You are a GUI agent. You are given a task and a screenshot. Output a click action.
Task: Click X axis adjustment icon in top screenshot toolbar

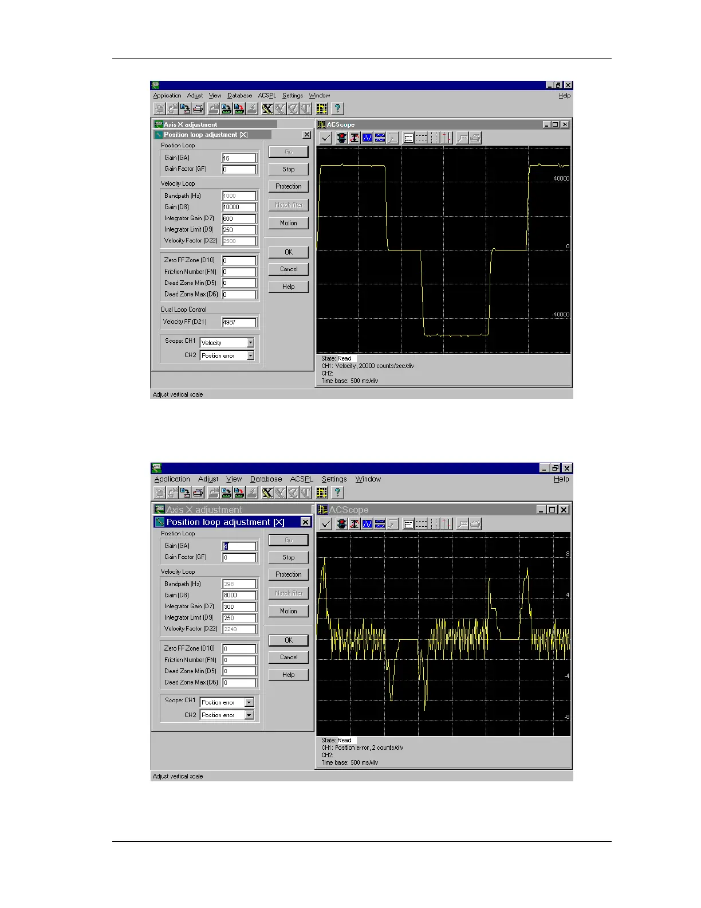pyautogui.click(x=267, y=108)
